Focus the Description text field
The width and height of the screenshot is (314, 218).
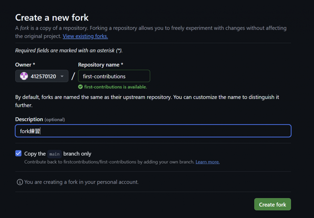[x=153, y=131]
